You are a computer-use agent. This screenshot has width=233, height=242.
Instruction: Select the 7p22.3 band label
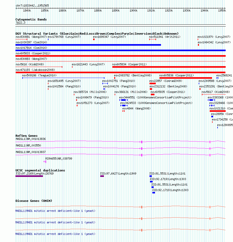coord(20,23)
